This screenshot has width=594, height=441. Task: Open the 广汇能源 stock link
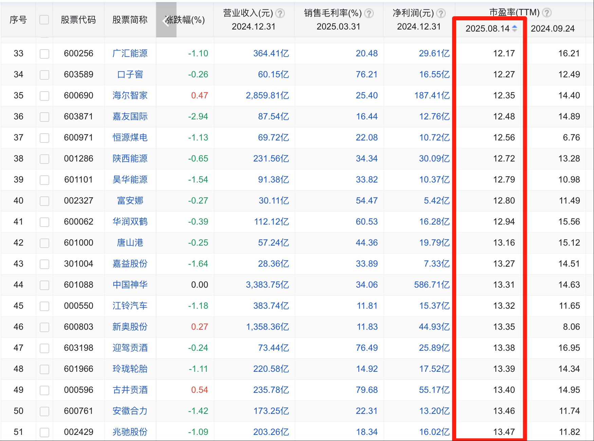point(130,53)
